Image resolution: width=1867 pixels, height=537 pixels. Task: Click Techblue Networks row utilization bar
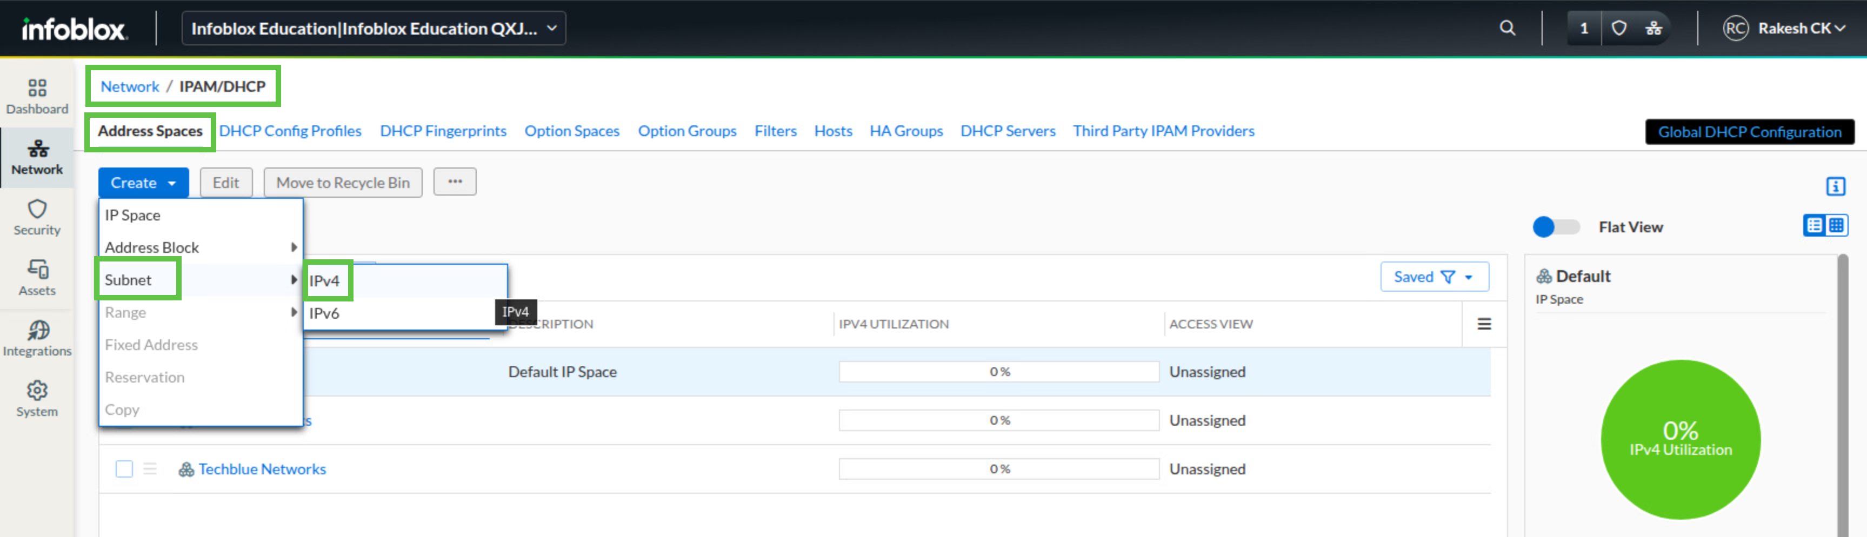coord(999,469)
